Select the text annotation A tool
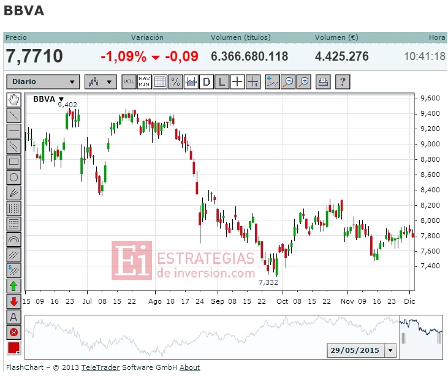This screenshot has width=448, height=376. (13, 317)
